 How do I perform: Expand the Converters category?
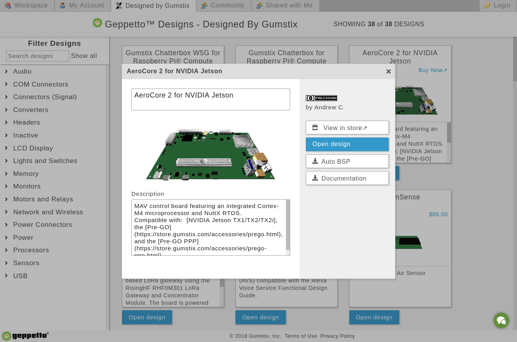(31, 110)
